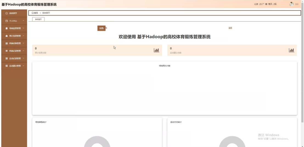Click the system title in top-left header
Image resolution: width=304 pixels, height=147 pixels.
click(29, 4)
